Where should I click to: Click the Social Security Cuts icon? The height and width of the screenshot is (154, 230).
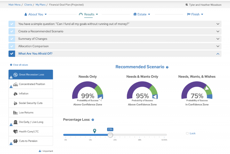tap(16, 103)
